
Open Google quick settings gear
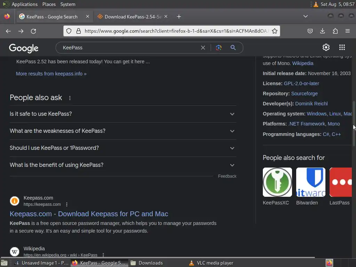click(x=326, y=47)
